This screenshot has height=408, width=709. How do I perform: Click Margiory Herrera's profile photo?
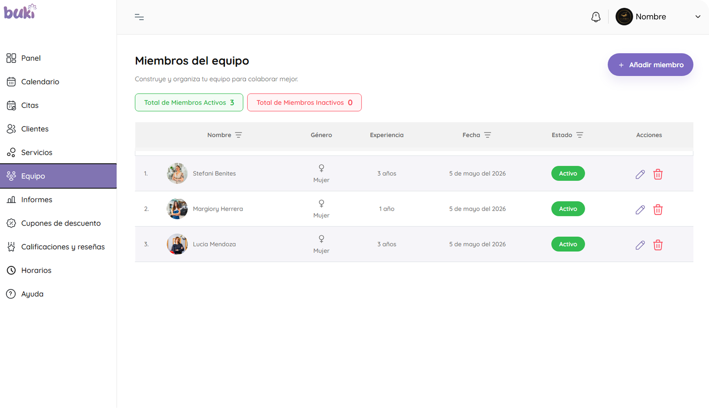click(x=177, y=209)
